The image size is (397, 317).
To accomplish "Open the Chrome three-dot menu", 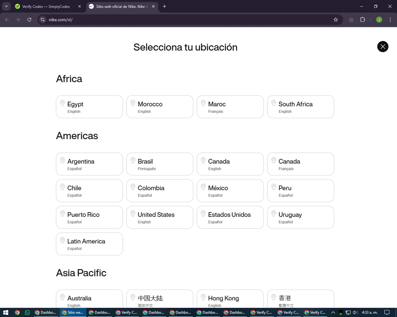I will coord(390,20).
